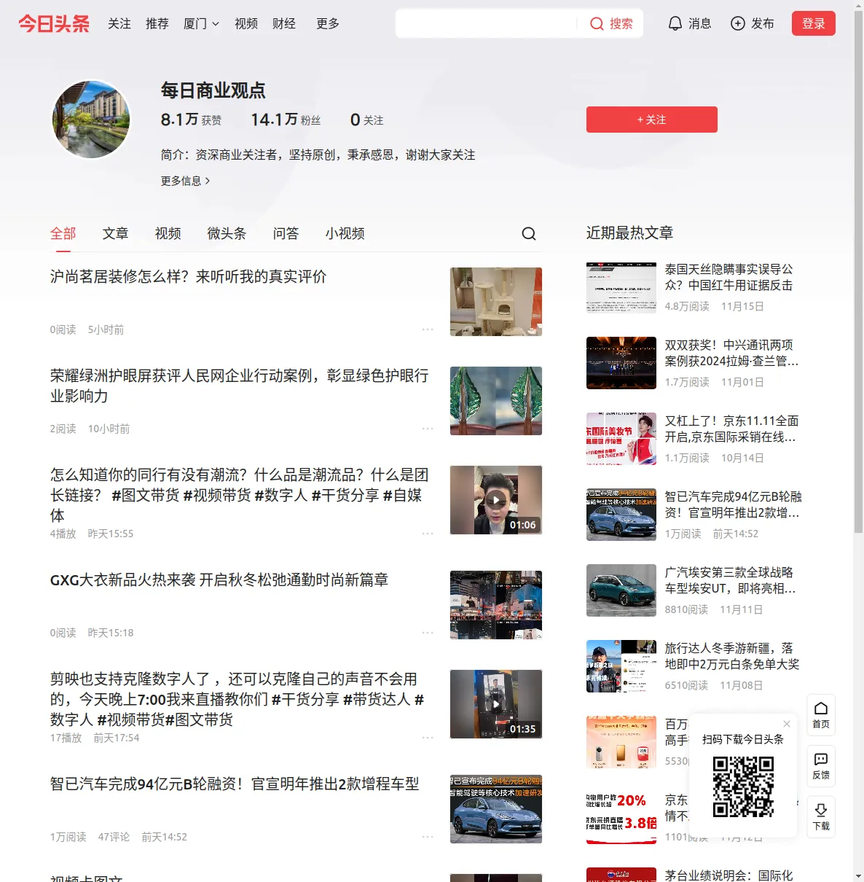Click the 0 关注 following count
The height and width of the screenshot is (882, 864).
366,120
